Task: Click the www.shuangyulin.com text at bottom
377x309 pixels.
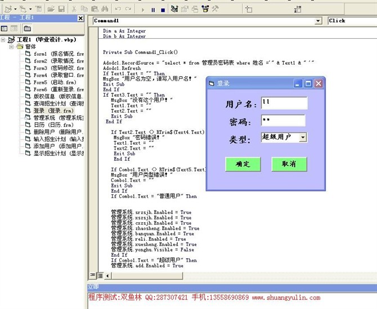Action: point(286,298)
